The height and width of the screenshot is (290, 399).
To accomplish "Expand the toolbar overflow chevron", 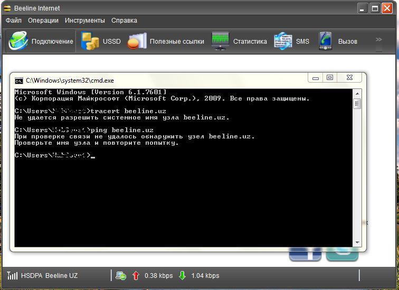I will point(378,39).
